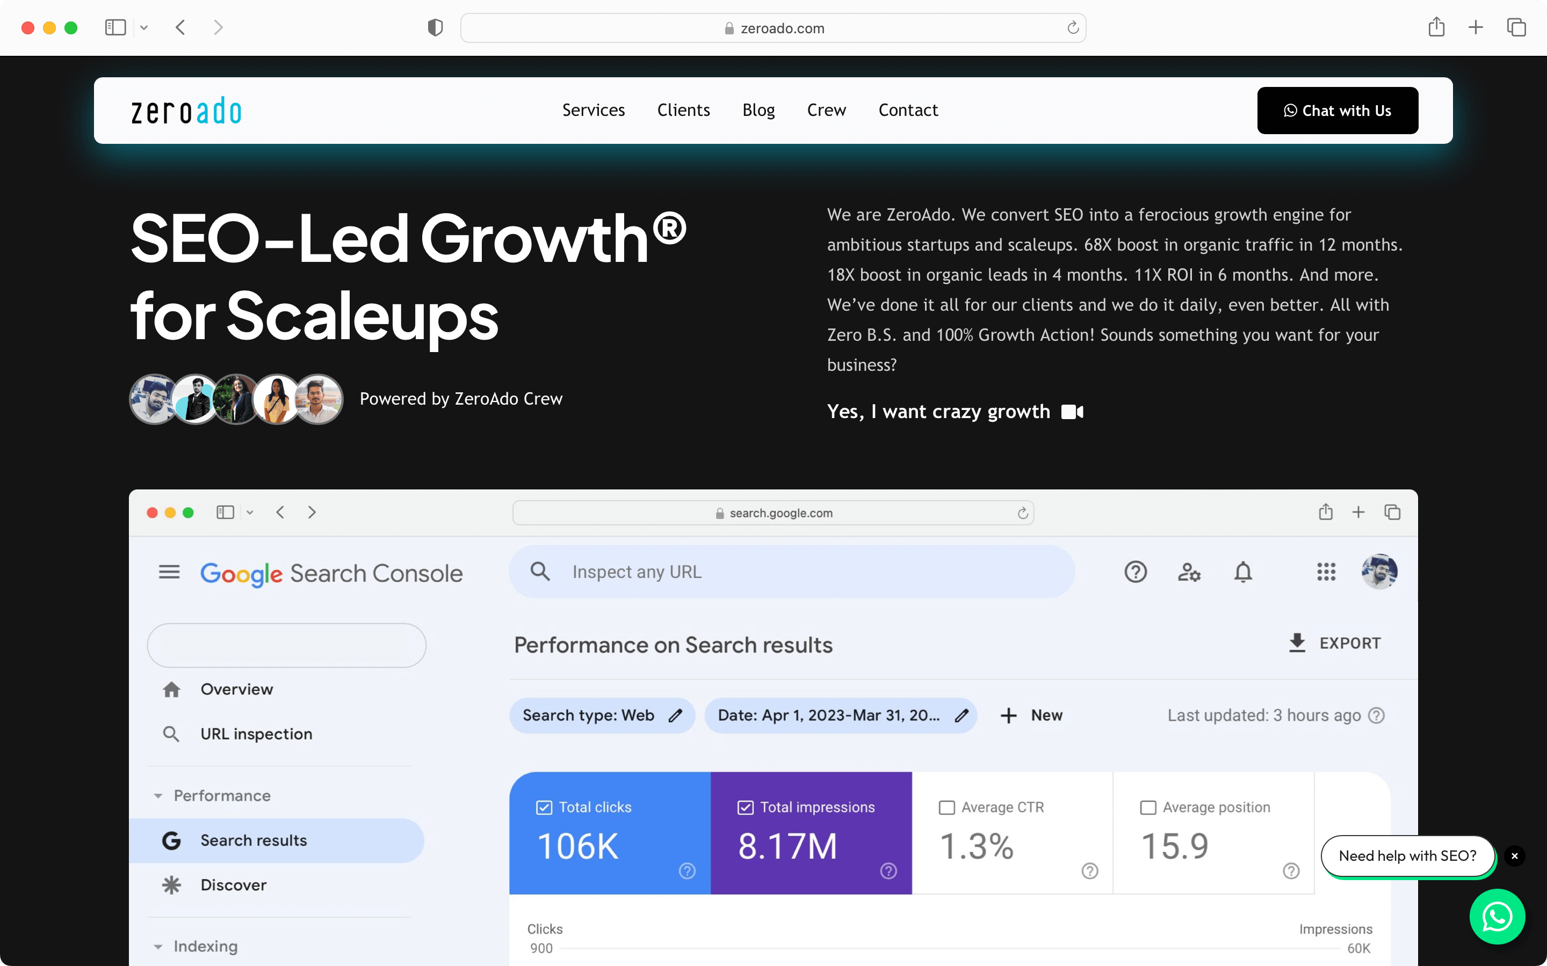Show Safari tab overview
Image resolution: width=1547 pixels, height=966 pixels.
pos(1516,27)
